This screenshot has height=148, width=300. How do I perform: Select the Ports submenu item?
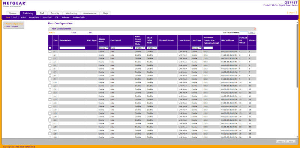click(x=7, y=17)
